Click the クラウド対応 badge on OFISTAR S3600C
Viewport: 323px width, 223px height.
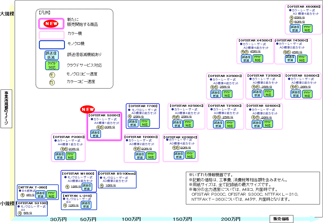(307, 94)
